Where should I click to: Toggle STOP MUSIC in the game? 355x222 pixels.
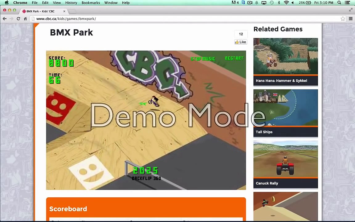tap(203, 59)
